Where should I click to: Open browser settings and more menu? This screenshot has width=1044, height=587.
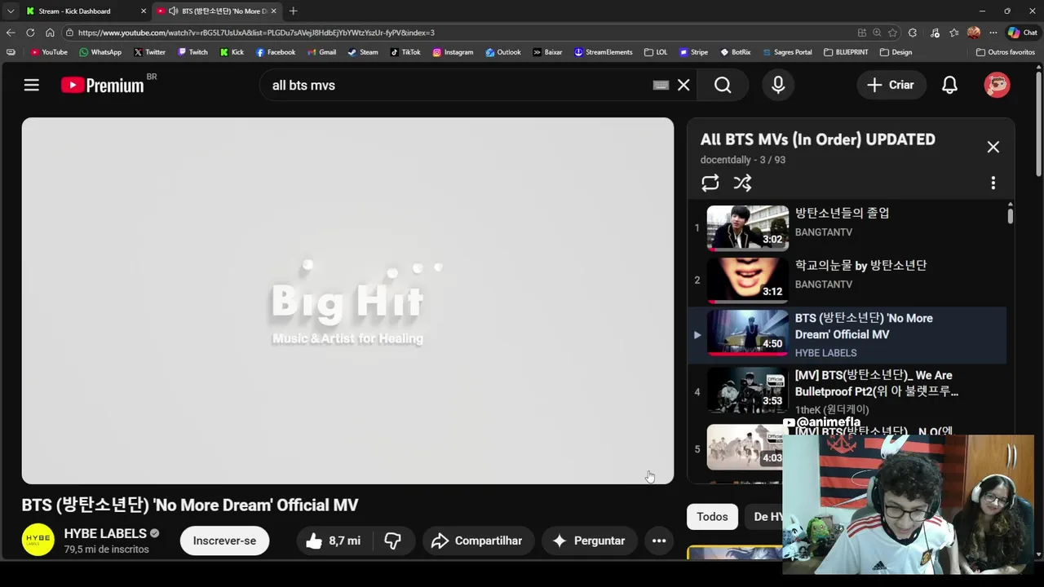click(993, 33)
